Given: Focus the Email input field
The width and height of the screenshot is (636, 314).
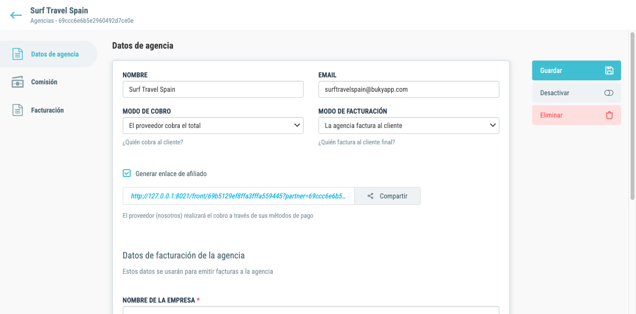Looking at the screenshot, I should 408,89.
